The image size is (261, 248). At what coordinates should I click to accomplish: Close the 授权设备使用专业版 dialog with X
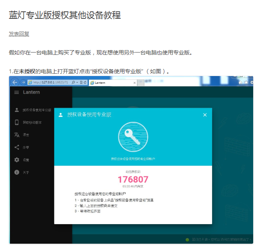[x=205, y=115]
